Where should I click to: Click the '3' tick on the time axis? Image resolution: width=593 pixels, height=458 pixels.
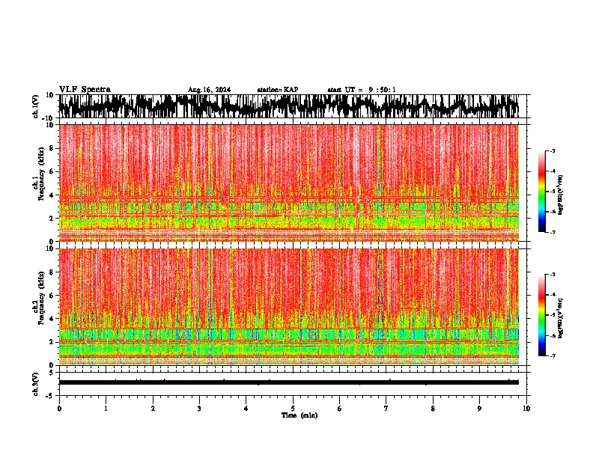pos(199,409)
